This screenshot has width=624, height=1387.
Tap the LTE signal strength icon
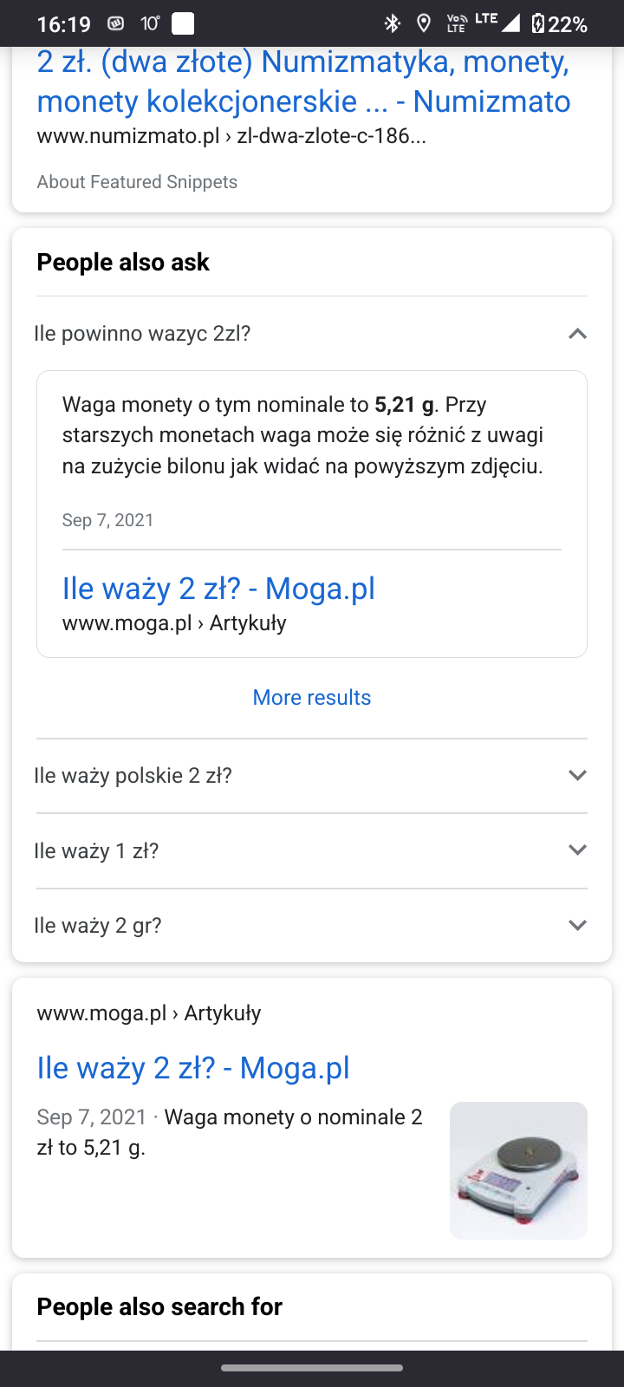pos(510,23)
